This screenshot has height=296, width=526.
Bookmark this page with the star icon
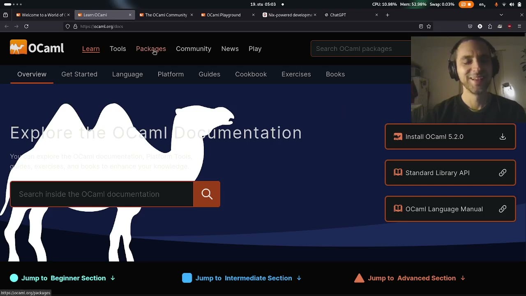pos(429,26)
